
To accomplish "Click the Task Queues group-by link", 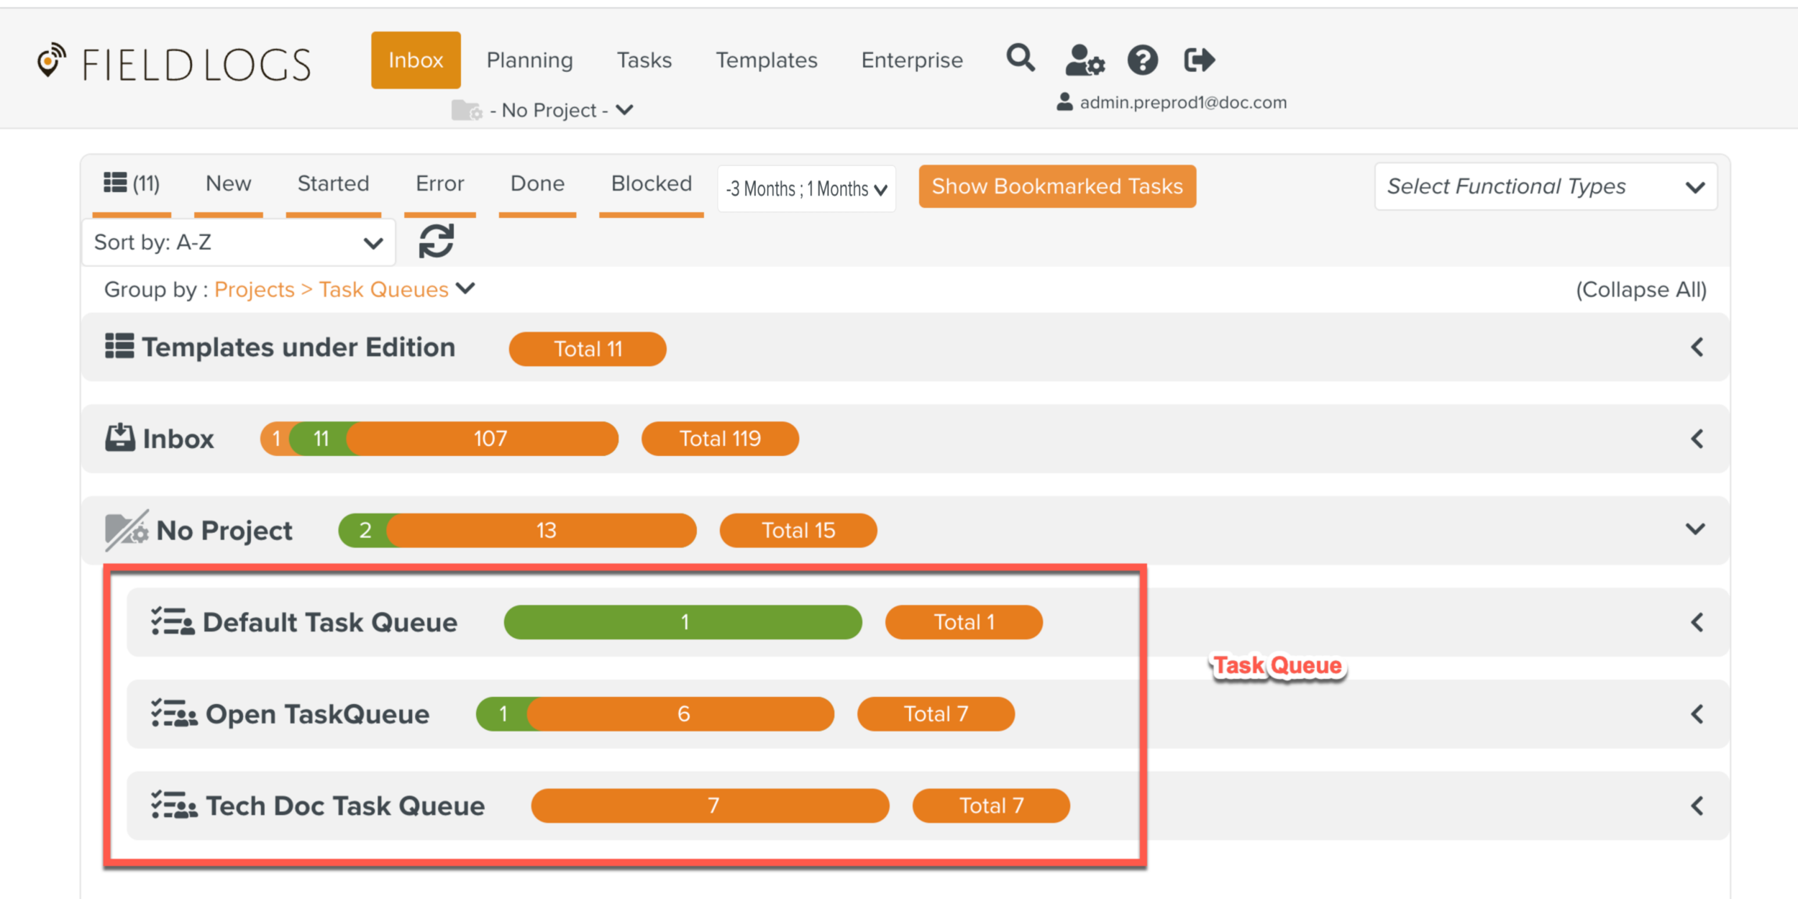I will pyautogui.click(x=383, y=289).
